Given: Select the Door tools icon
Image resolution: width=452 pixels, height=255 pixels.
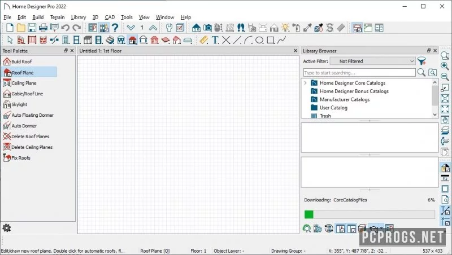Looking at the screenshot, I should coord(66,40).
